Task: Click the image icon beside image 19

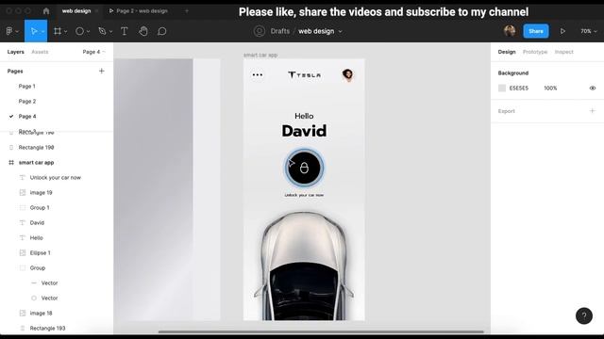Action: coord(23,192)
